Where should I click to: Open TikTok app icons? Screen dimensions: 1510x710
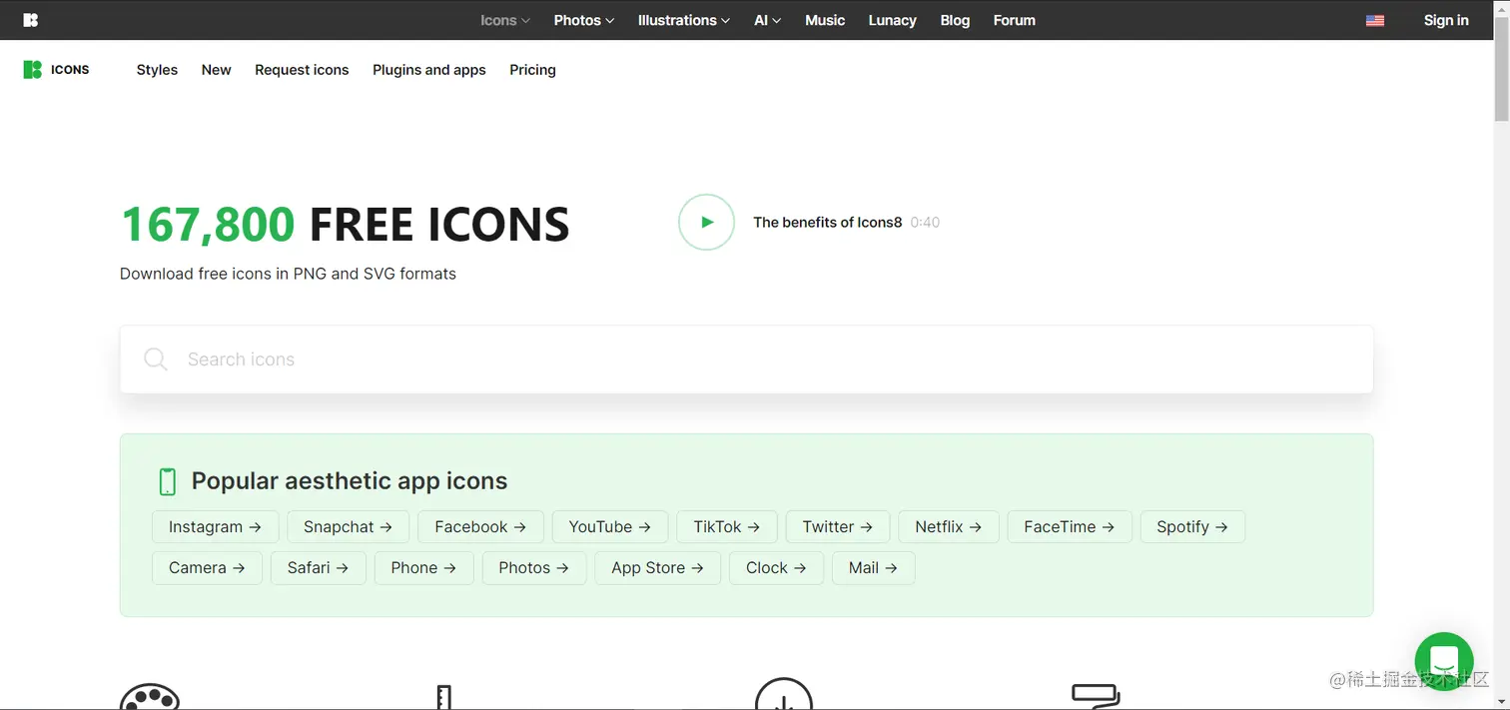727,527
